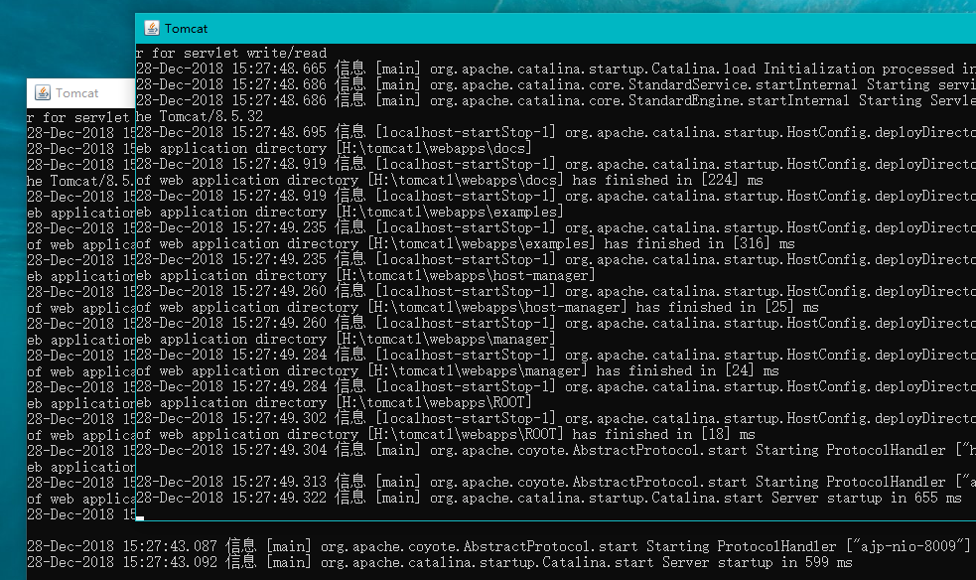Click the 15:27:48.919 log line above docs finished
Image resolution: width=976 pixels, height=580 pixels.
[x=556, y=164]
